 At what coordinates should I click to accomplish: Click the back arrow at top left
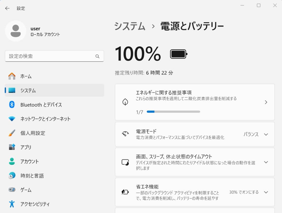tap(7, 8)
